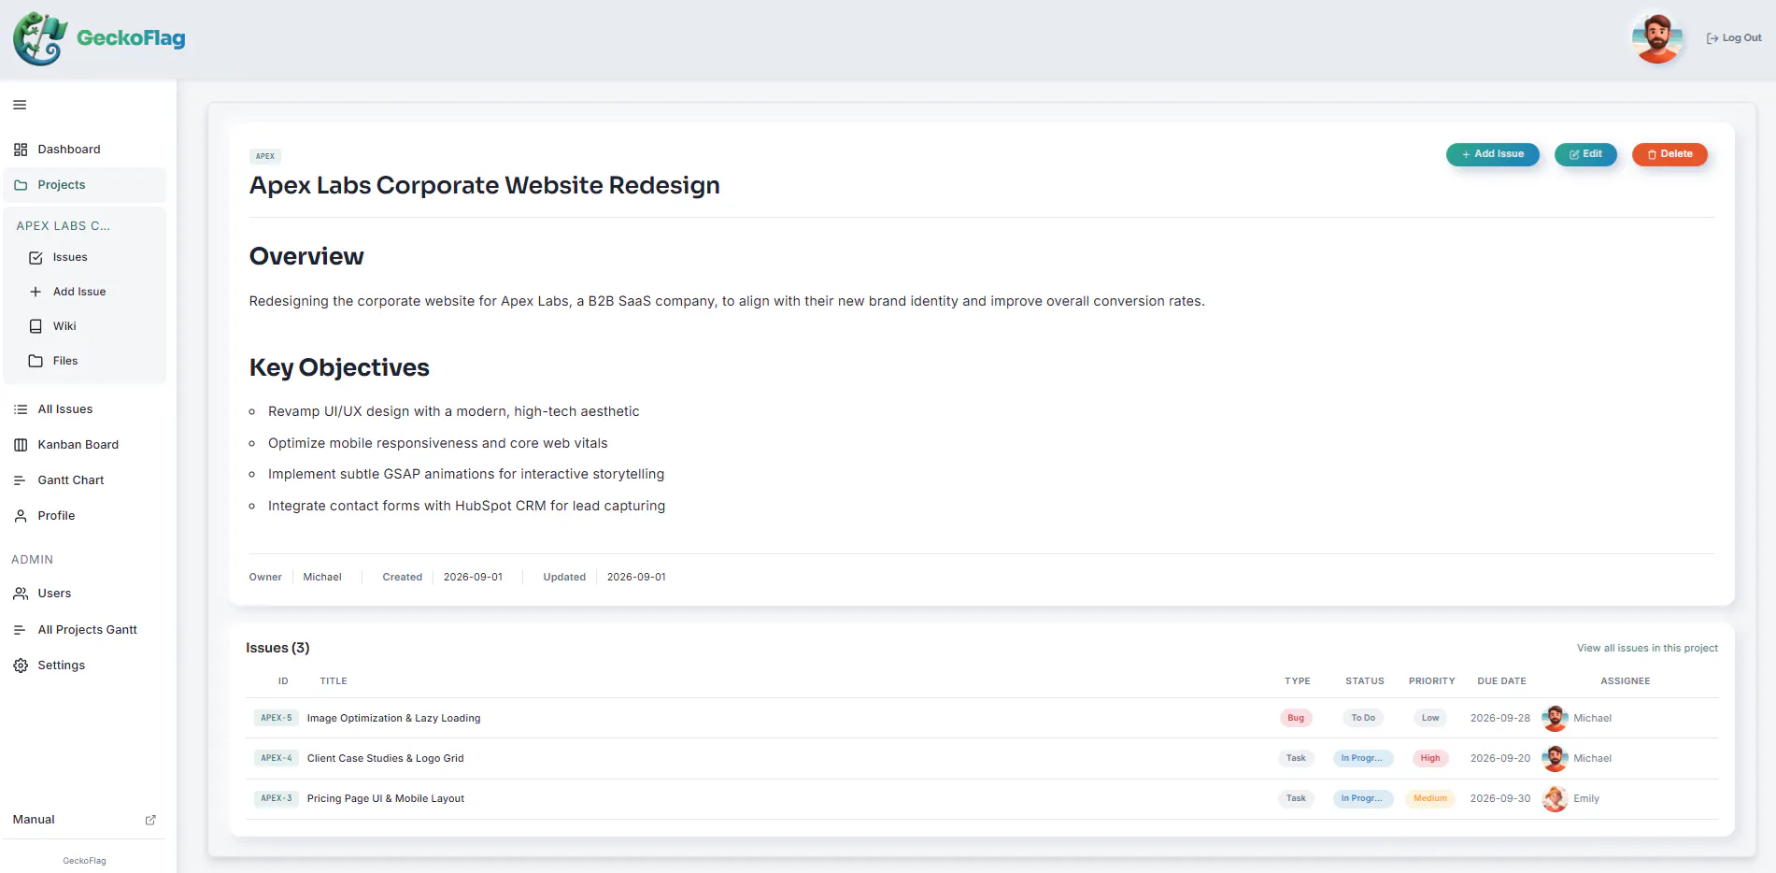Click the Issues checkbox icon in sidebar
The height and width of the screenshot is (873, 1776).
pyautogui.click(x=36, y=257)
